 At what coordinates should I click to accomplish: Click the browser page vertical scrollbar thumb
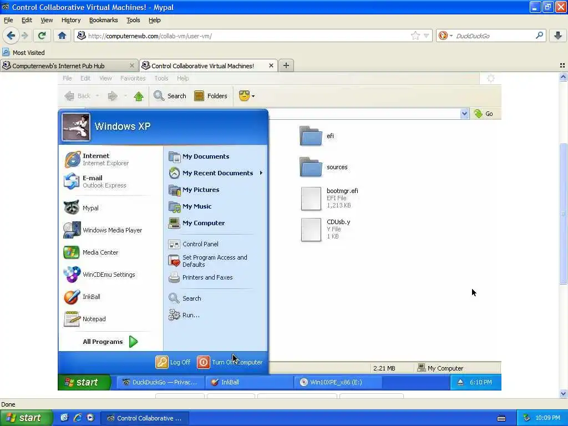[x=563, y=214]
